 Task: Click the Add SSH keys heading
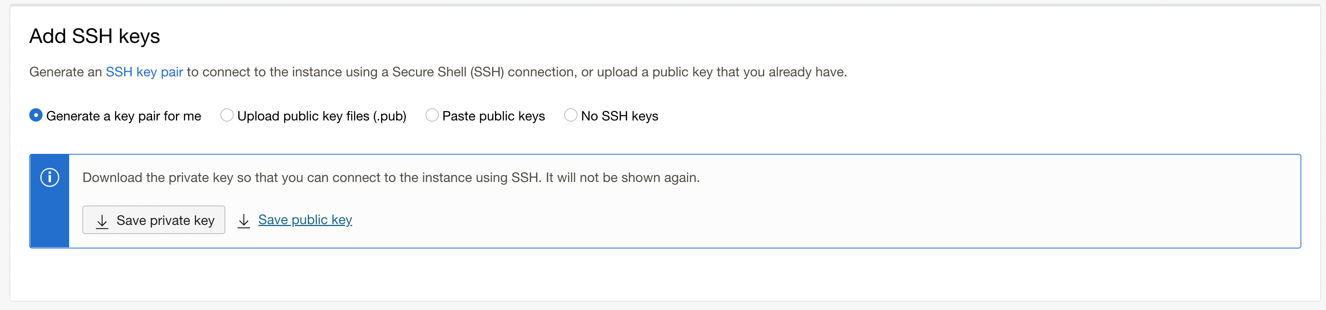(x=95, y=36)
